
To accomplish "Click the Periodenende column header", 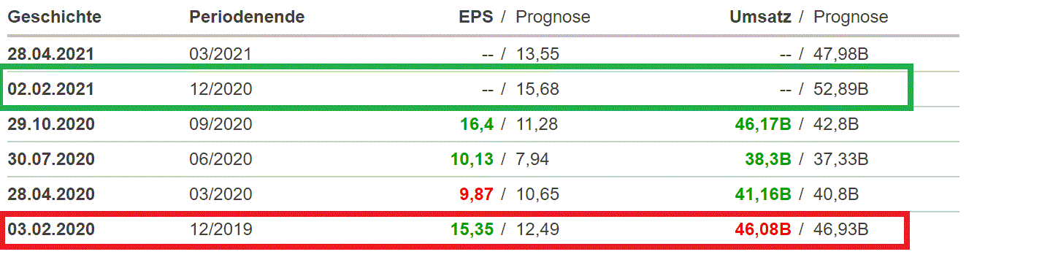I will pos(247,17).
